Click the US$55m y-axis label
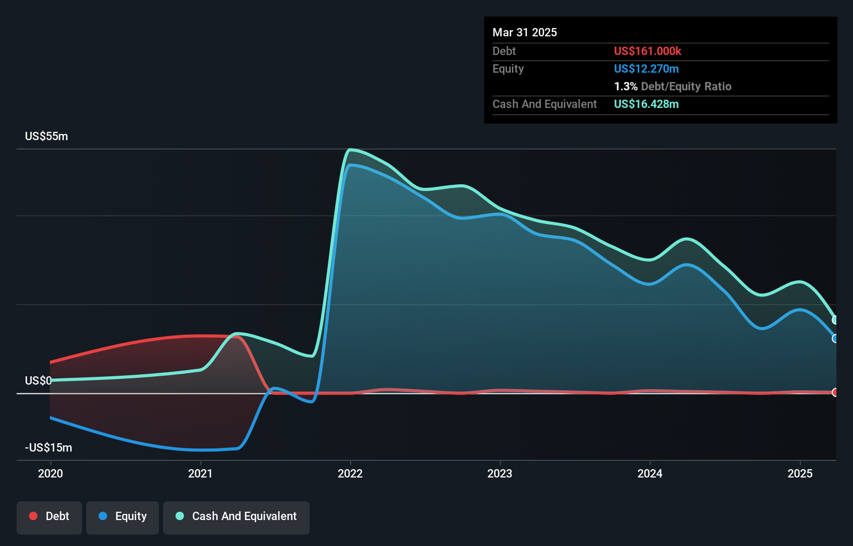 [x=46, y=136]
